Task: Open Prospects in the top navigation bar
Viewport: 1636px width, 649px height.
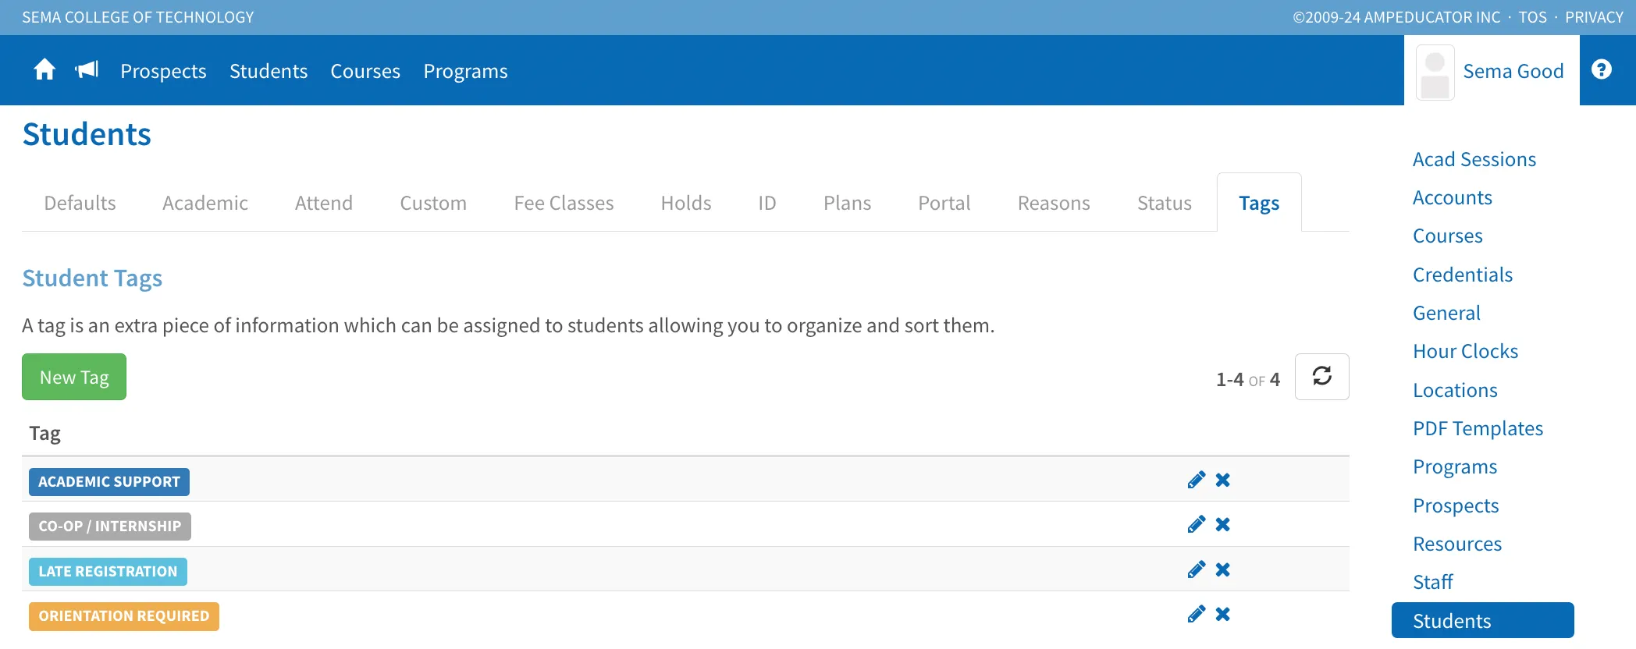Action: (163, 71)
